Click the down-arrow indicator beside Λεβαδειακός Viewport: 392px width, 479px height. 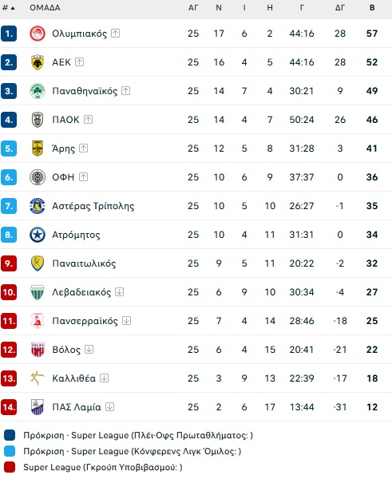click(119, 291)
